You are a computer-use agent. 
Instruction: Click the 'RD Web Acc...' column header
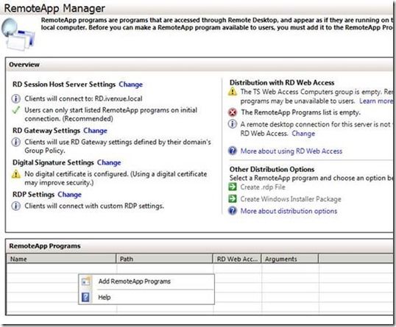coord(237,259)
